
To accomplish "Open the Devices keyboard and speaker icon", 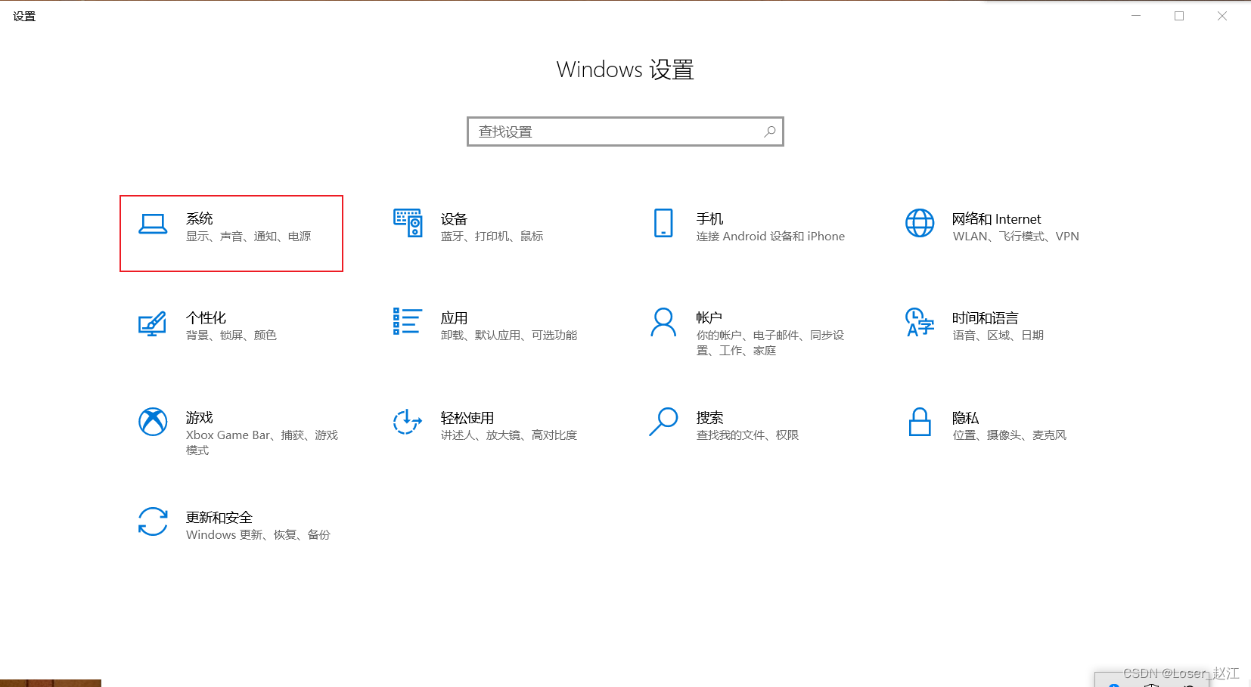I will 408,223.
